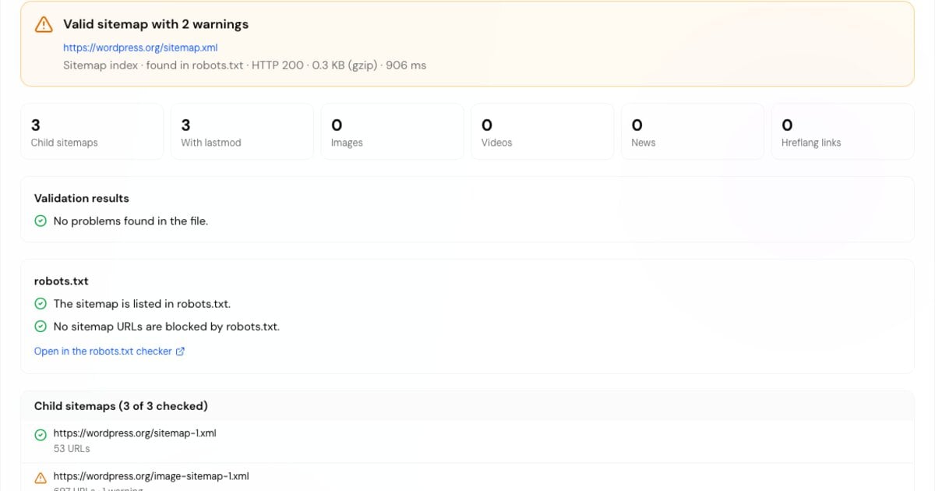Click the '53 URLs' label under sitemap-1.xml
This screenshot has height=491, width=935.
click(72, 449)
